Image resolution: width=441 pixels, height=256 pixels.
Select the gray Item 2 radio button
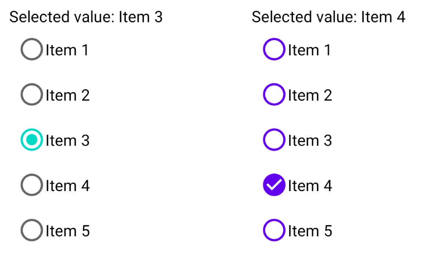pyautogui.click(x=32, y=95)
